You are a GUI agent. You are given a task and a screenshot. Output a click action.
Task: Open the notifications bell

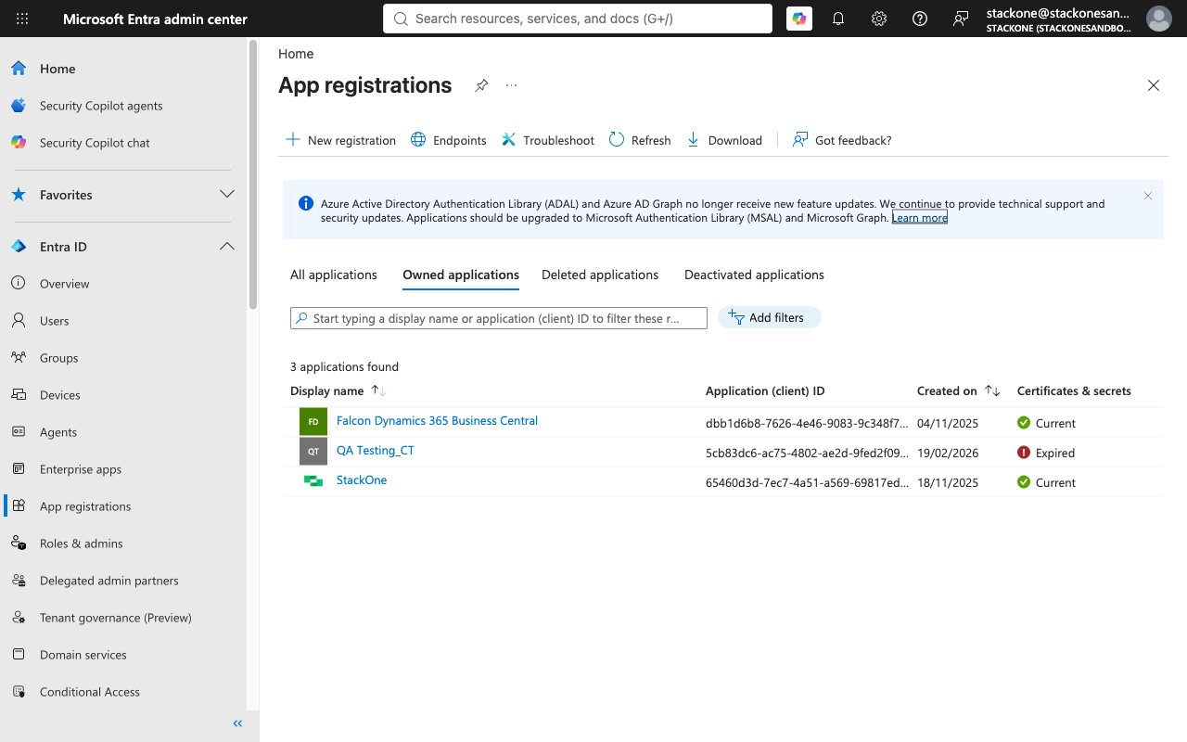[838, 19]
